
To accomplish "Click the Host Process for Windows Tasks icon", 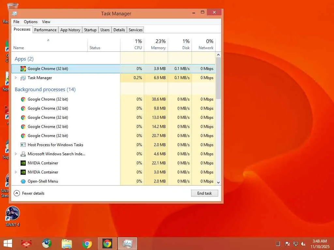I will [x=23, y=145].
